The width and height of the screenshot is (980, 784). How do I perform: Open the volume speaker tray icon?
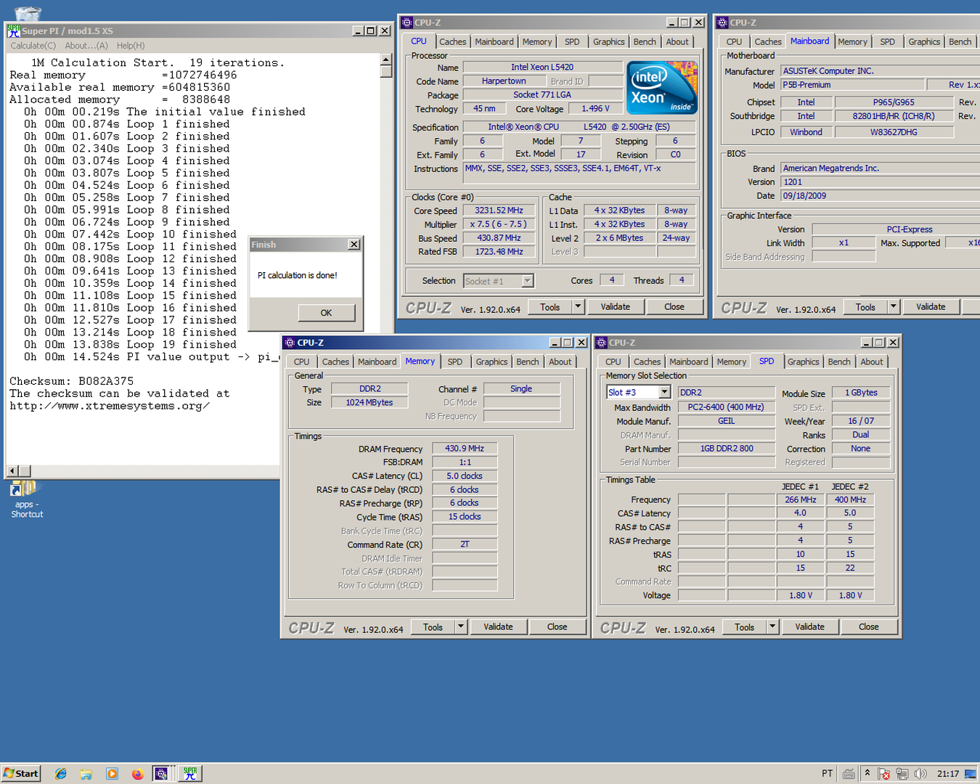coord(920,774)
